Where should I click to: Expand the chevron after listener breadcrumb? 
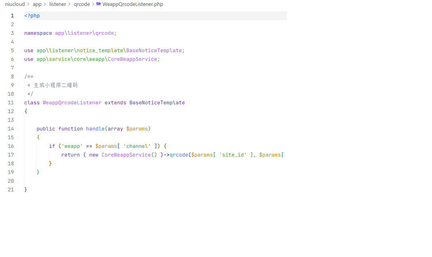pyautogui.click(x=69, y=4)
